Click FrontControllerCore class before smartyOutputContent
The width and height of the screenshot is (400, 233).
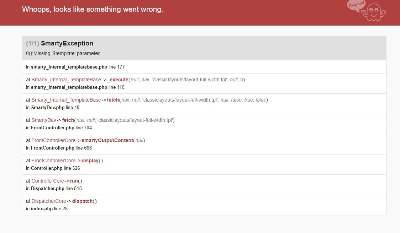coord(53,141)
